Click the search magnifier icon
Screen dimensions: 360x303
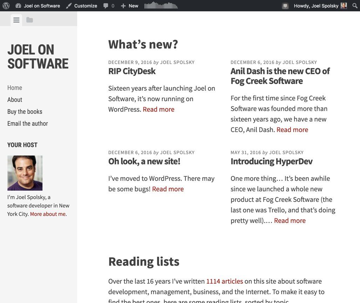[x=355, y=6]
